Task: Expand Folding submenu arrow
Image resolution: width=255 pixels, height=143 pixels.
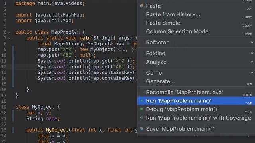Action: point(252,53)
